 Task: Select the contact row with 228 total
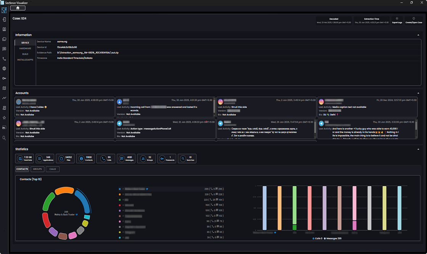[x=171, y=194]
